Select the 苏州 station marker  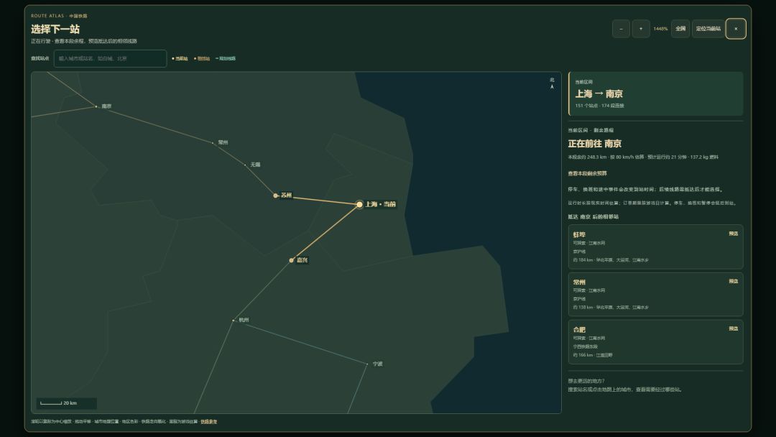pos(276,195)
